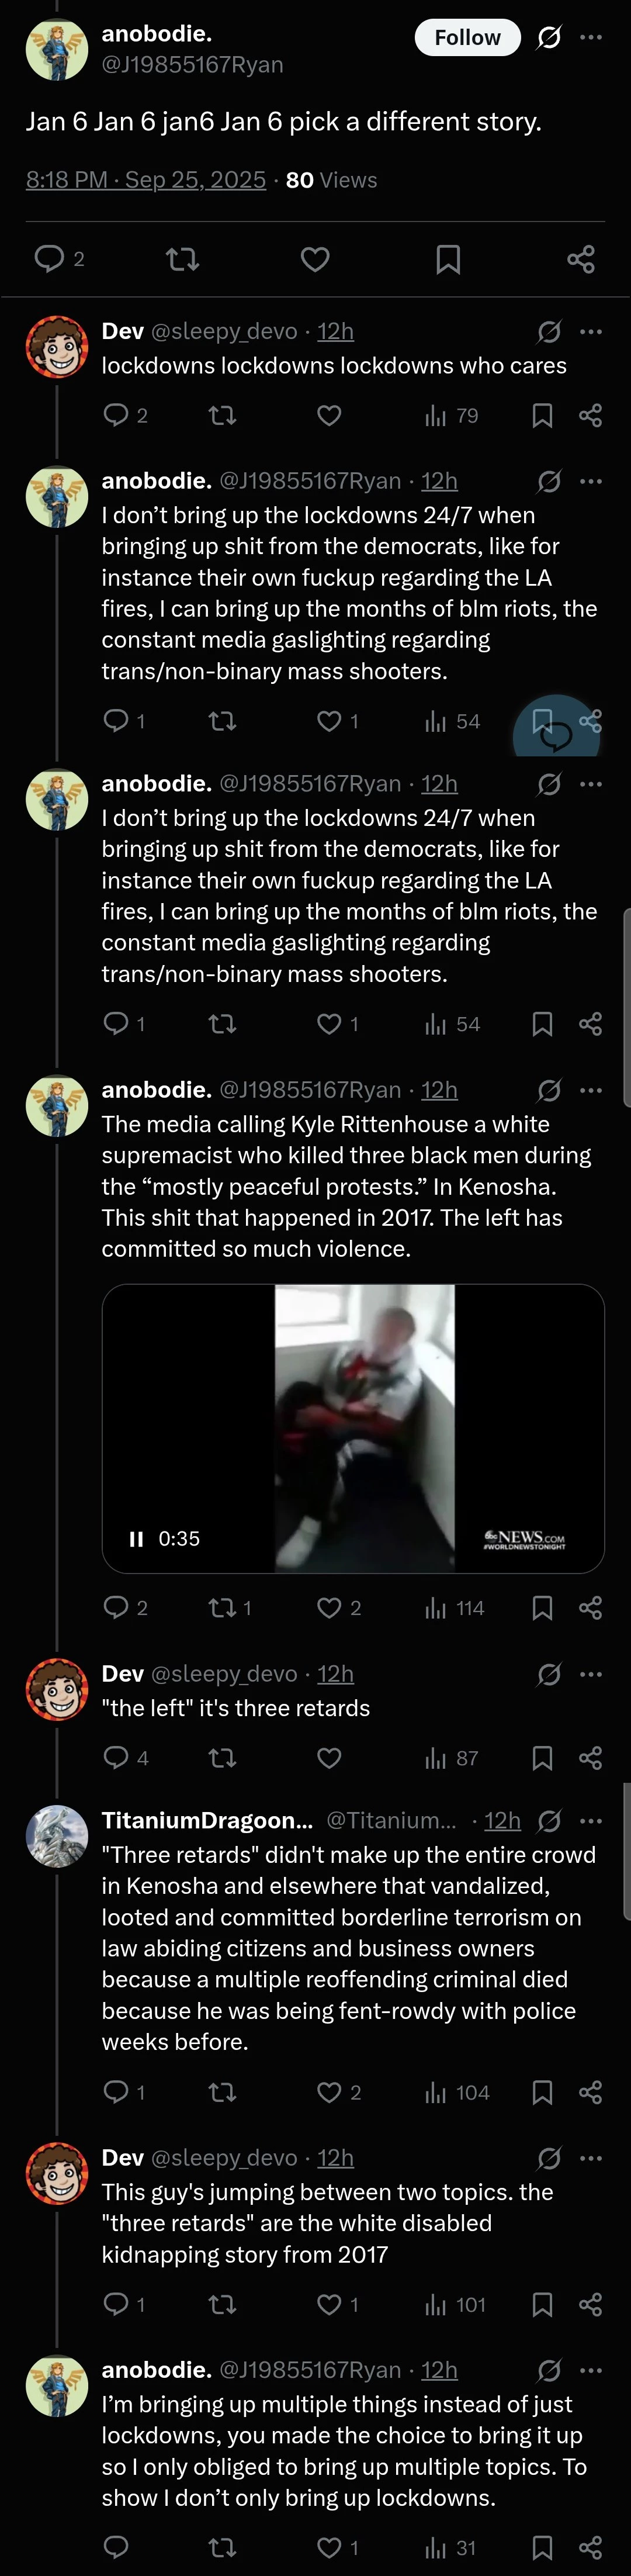The image size is (631, 2576).
Task: Bookmark TitaniumDragoon's "Three retards" reply
Action: tap(542, 2092)
